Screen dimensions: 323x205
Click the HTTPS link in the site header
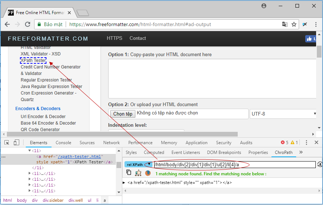(114, 38)
